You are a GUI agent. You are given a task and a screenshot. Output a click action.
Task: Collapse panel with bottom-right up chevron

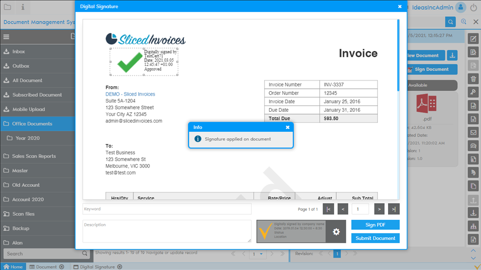tap(473, 251)
